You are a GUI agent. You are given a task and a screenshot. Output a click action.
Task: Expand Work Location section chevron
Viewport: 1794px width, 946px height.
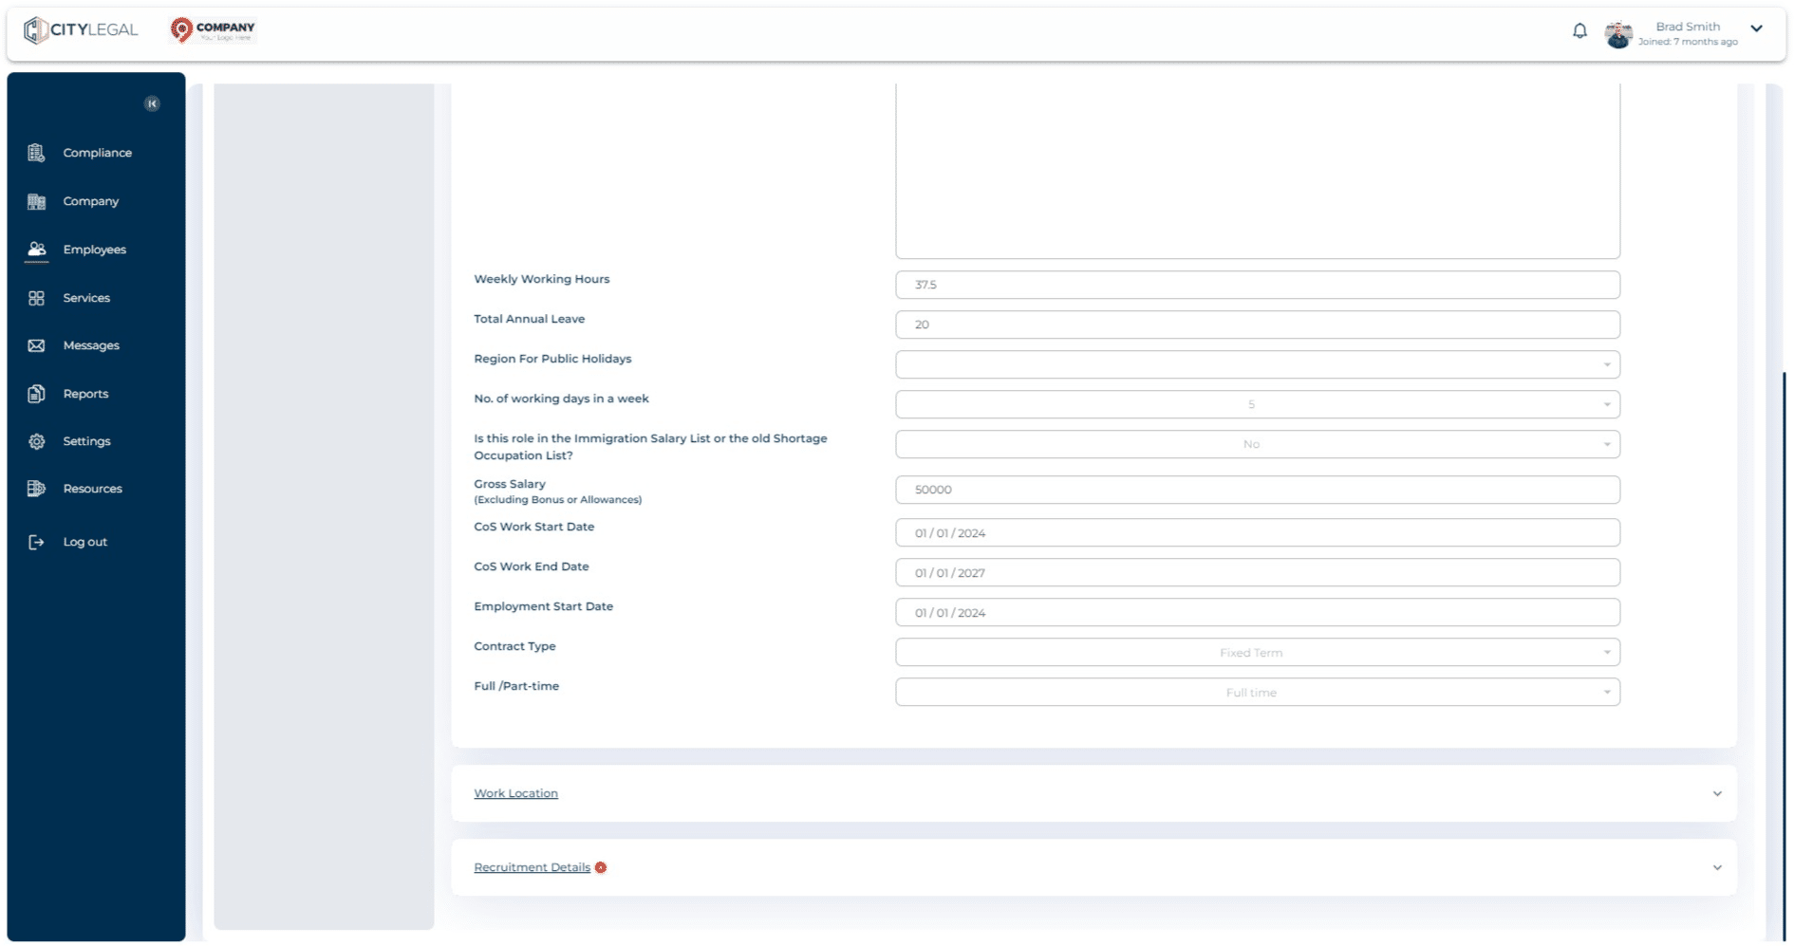[x=1717, y=793]
